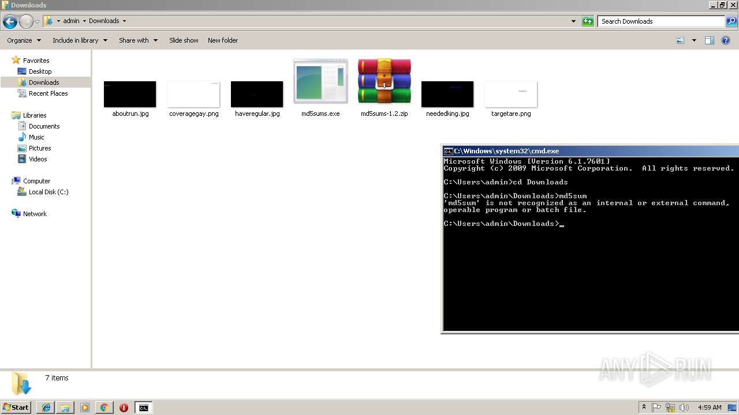Toggle the preview pane
The image size is (739, 415).
click(710, 40)
